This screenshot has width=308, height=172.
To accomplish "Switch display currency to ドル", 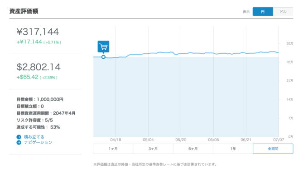I will pyautogui.click(x=283, y=12).
